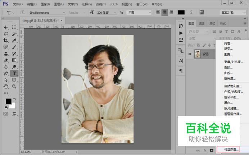Open the edit toolbar ellipsis button
The width and height of the screenshot is (249, 155).
[6, 93]
